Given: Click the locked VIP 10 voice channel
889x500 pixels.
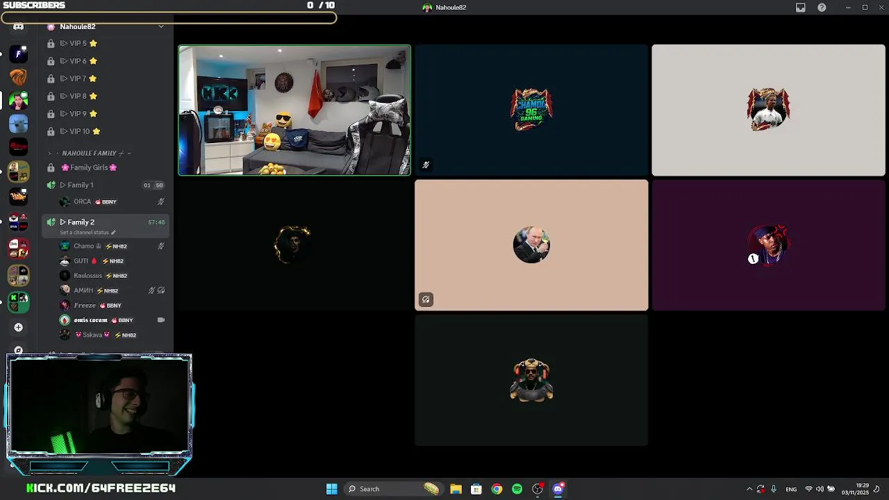Looking at the screenshot, I should 104,131.
